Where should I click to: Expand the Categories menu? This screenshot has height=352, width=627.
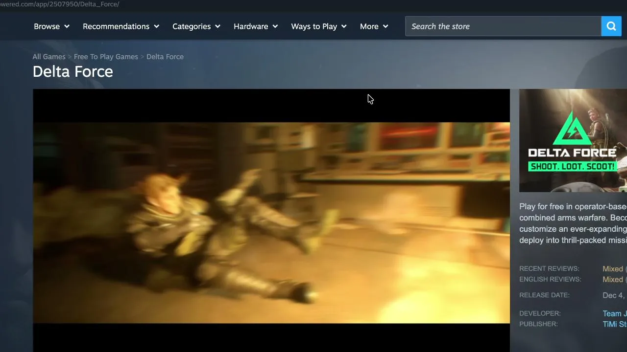click(x=196, y=26)
